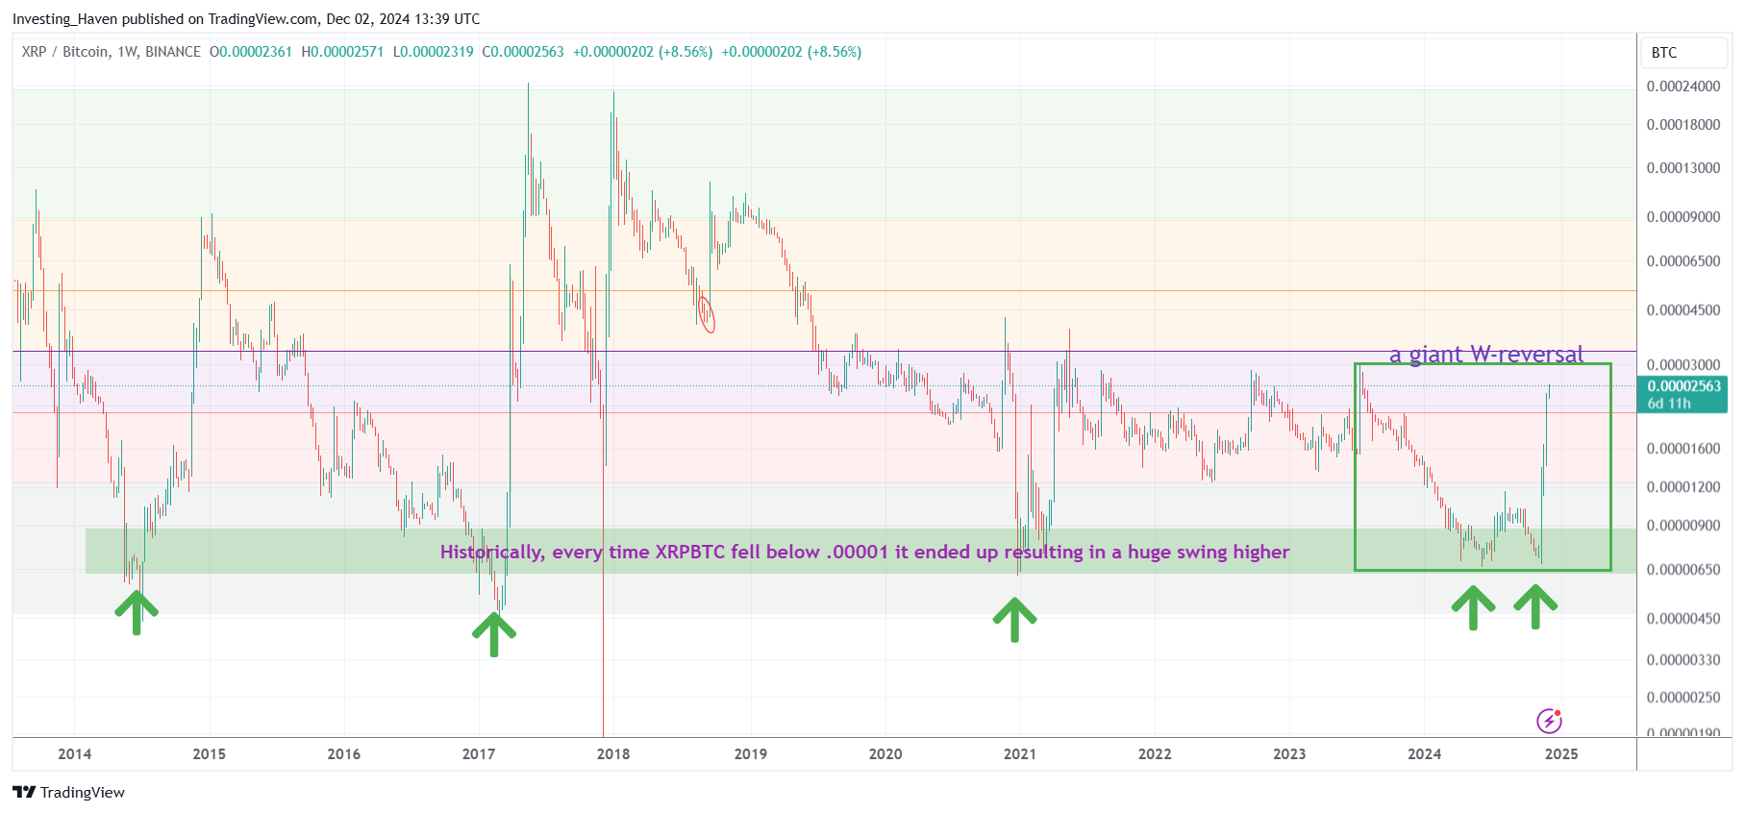Click the 0.00001600 price axis label
The image size is (1745, 813).
click(x=1683, y=449)
